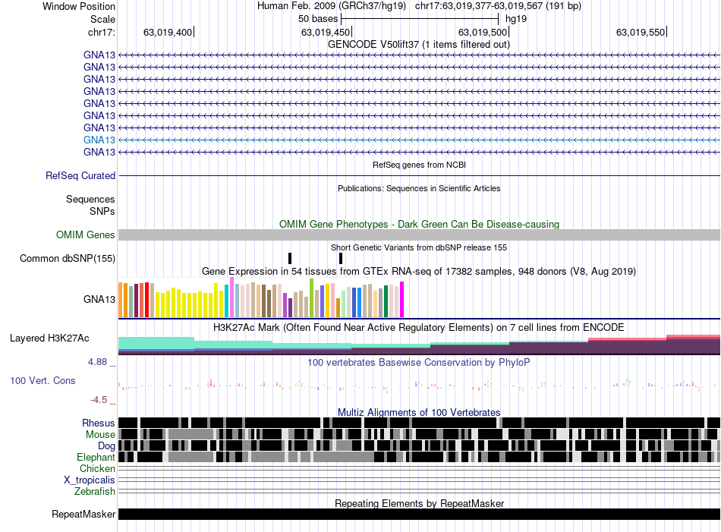
Task: Open Short Genetic Variants from dbSNP title
Action: (419, 248)
